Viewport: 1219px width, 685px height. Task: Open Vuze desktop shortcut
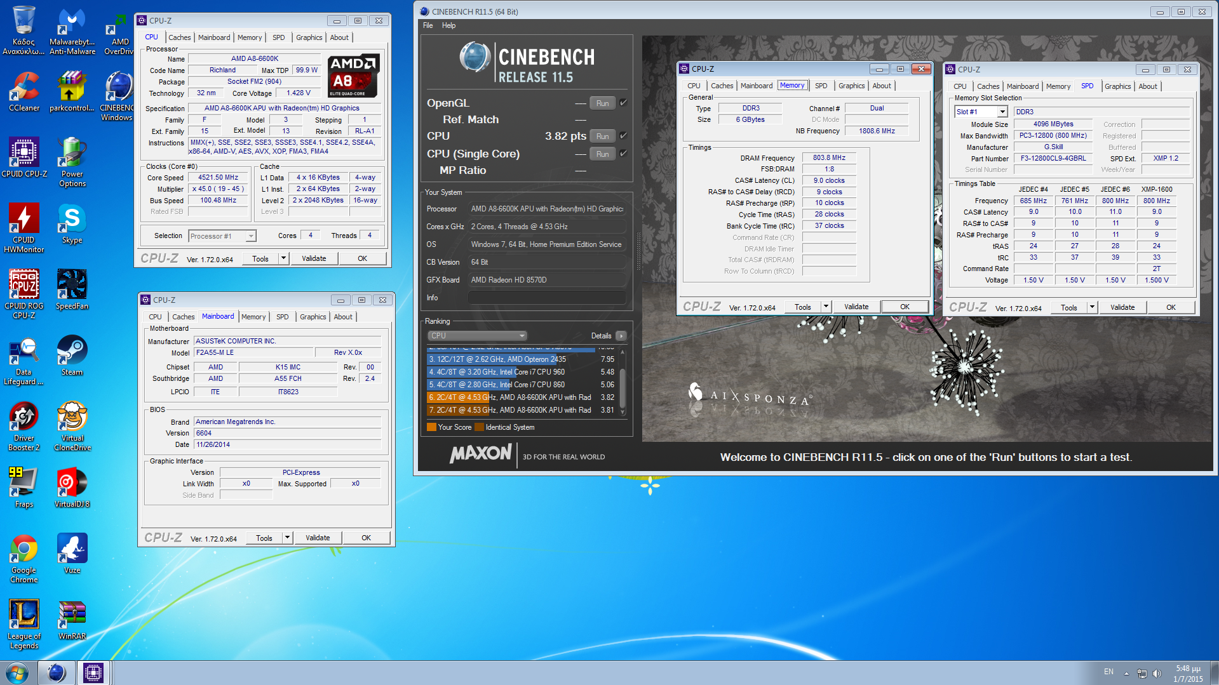point(72,553)
